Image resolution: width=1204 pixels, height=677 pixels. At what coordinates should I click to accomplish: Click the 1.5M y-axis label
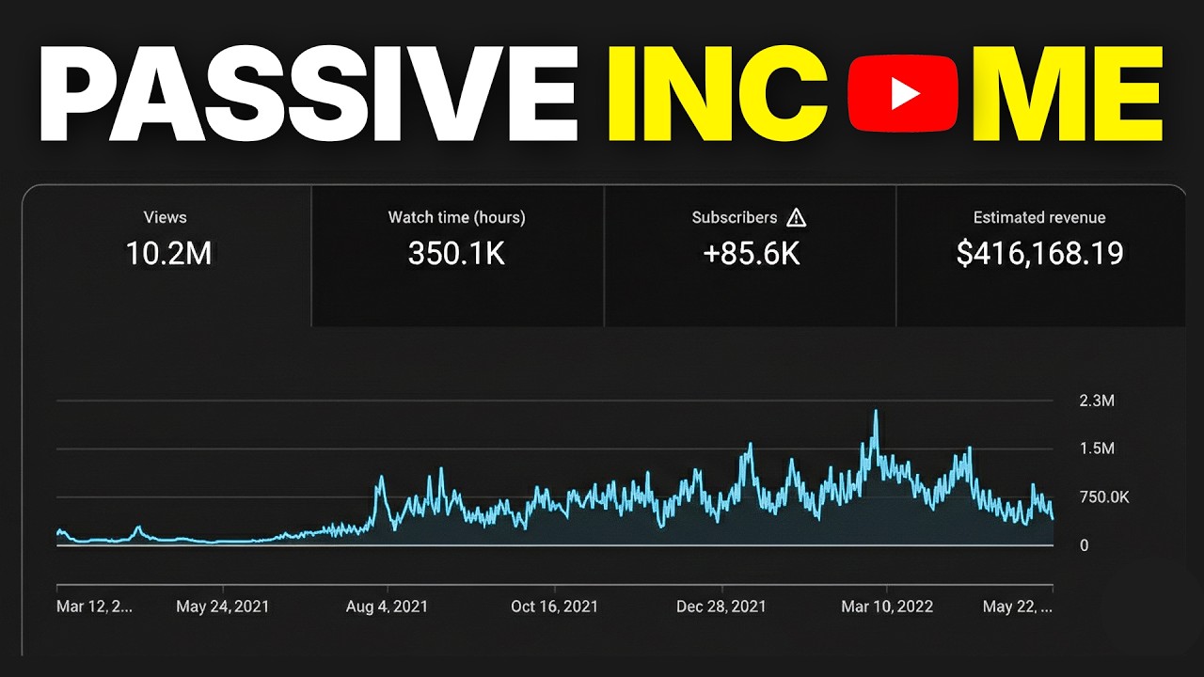point(1097,449)
